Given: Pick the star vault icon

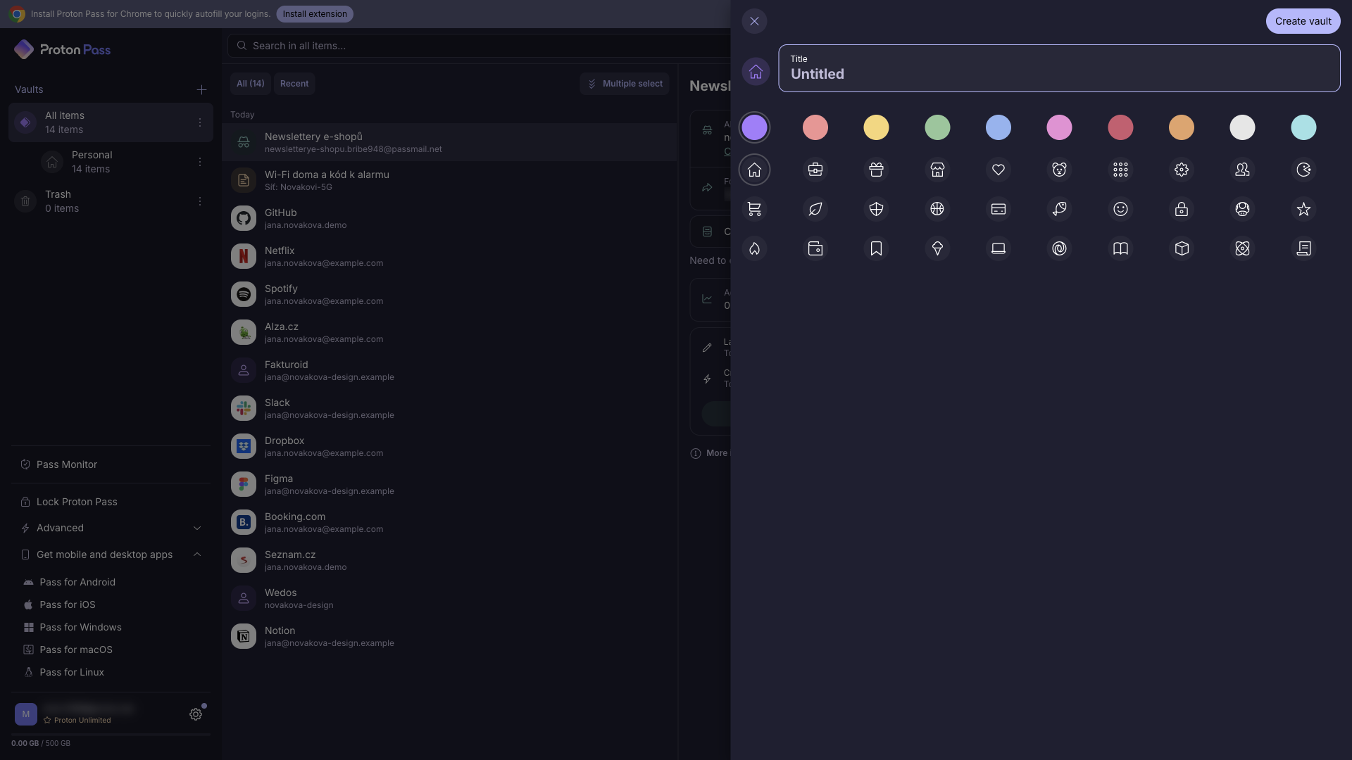Looking at the screenshot, I should pos(1303,209).
